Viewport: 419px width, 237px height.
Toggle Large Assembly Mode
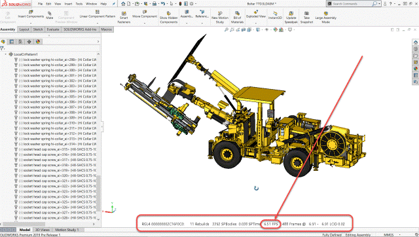pyautogui.click(x=325, y=18)
